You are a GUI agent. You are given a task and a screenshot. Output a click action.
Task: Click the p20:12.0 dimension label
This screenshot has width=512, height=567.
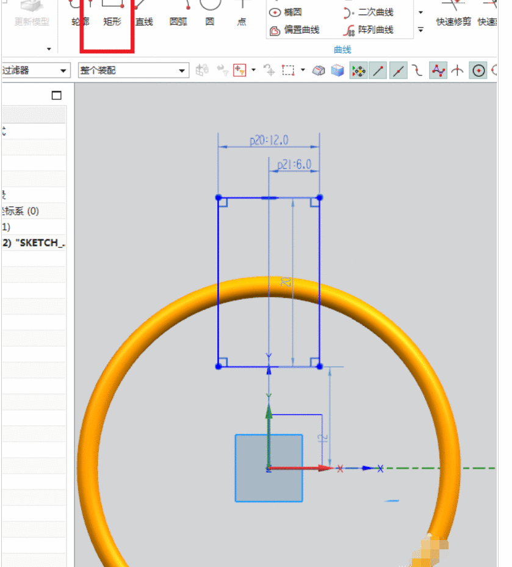[269, 141]
